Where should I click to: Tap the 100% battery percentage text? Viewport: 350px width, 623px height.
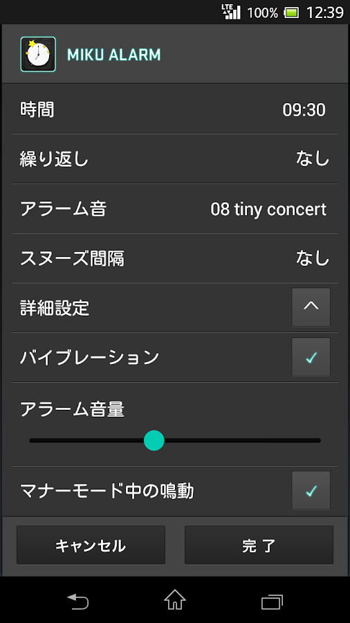coord(263,13)
